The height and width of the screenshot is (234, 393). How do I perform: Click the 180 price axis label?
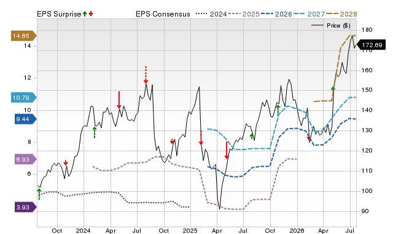(x=367, y=30)
